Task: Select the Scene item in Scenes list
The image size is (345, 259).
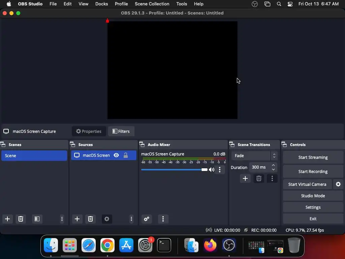Action: tap(34, 155)
